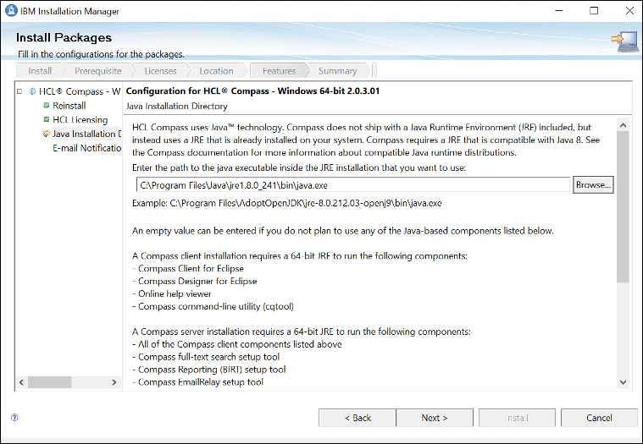Click the 'Configuration for HCL Compass' heading
This screenshot has height=444, width=643.
(x=252, y=90)
